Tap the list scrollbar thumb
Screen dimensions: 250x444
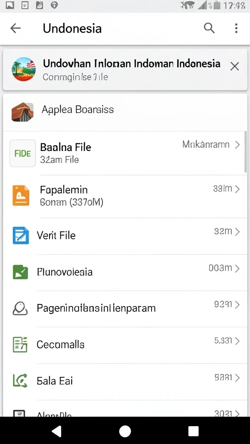tap(246, 151)
